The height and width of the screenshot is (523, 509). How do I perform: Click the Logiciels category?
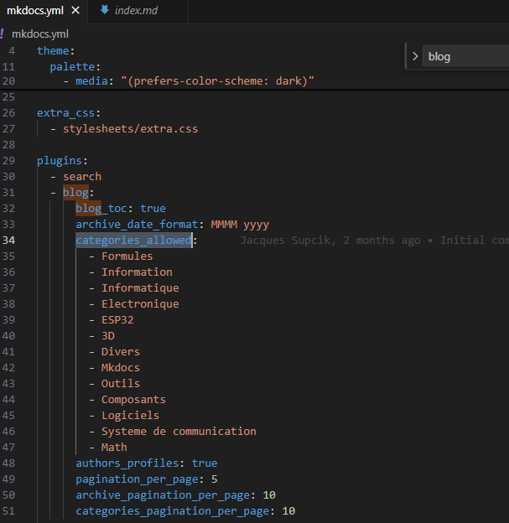click(130, 415)
